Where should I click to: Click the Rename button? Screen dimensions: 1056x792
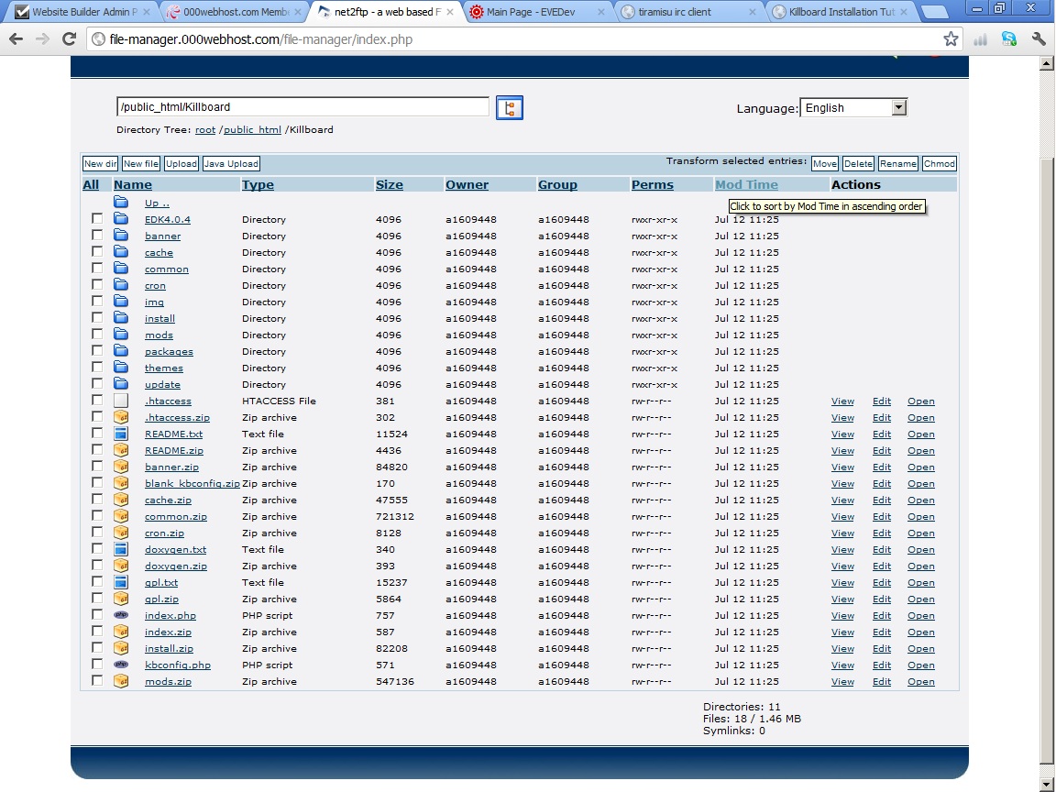897,164
